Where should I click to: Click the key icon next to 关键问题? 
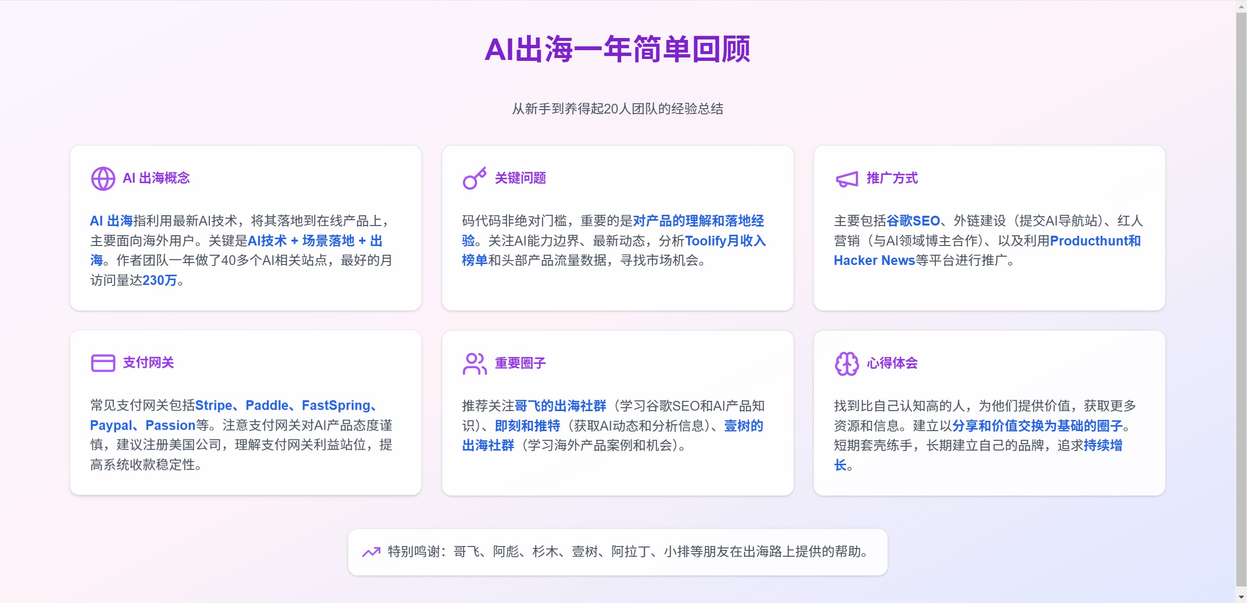pyautogui.click(x=474, y=178)
